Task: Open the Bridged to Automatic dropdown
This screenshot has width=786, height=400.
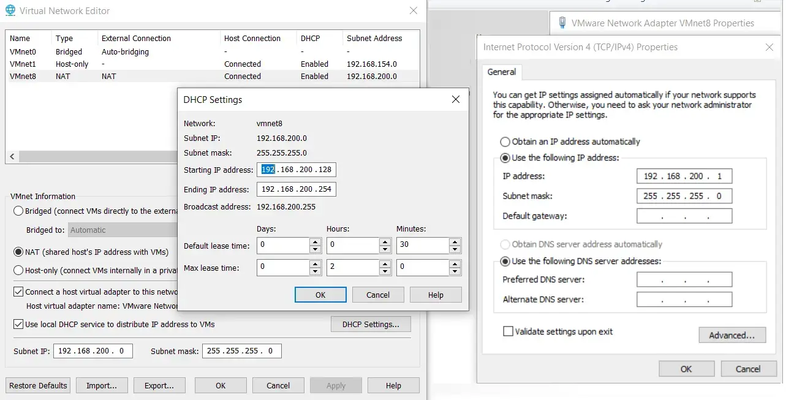Action: 123,230
